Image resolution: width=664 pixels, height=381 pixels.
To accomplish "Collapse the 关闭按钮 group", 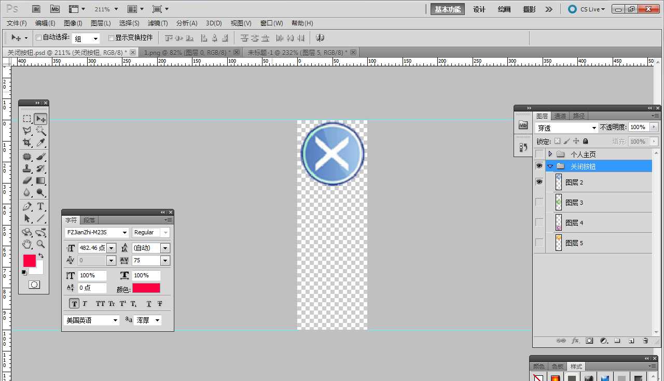I will pos(550,166).
